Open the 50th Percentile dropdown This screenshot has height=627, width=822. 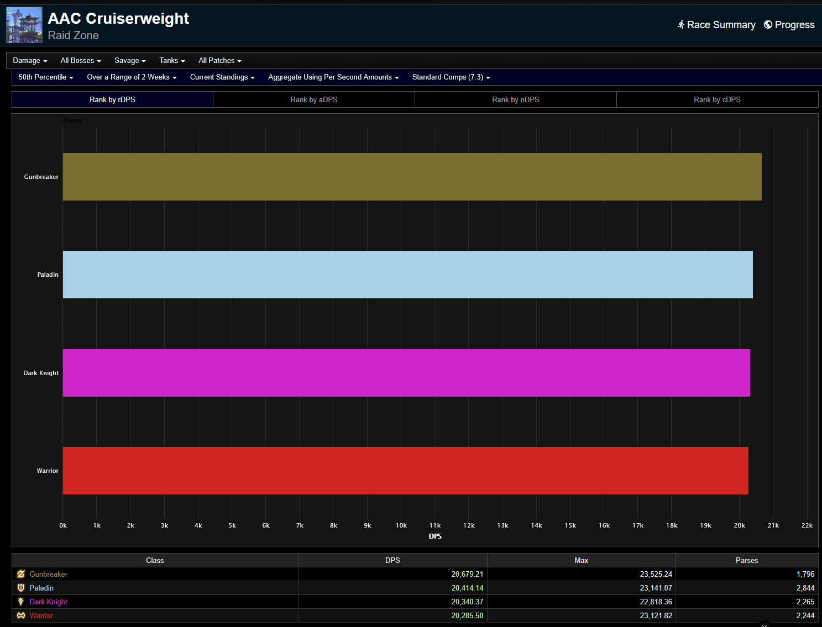pyautogui.click(x=46, y=77)
